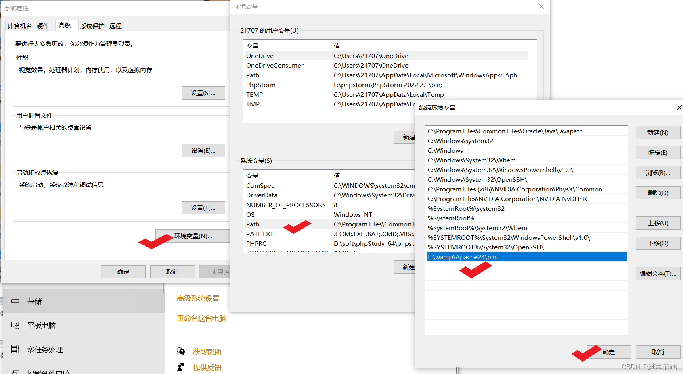Click 浏览(B) to browse for a folder
The width and height of the screenshot is (683, 374).
[658, 172]
